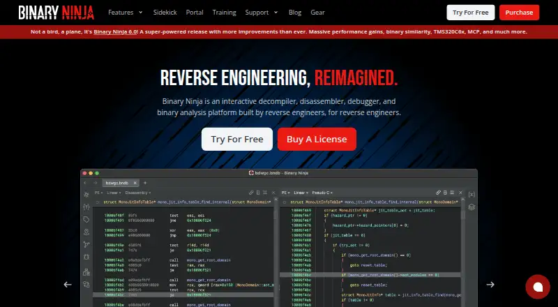Click the hazard_ptr->hazard_pointers[0] = 0 line
558x307 pixels.
pos(370,225)
